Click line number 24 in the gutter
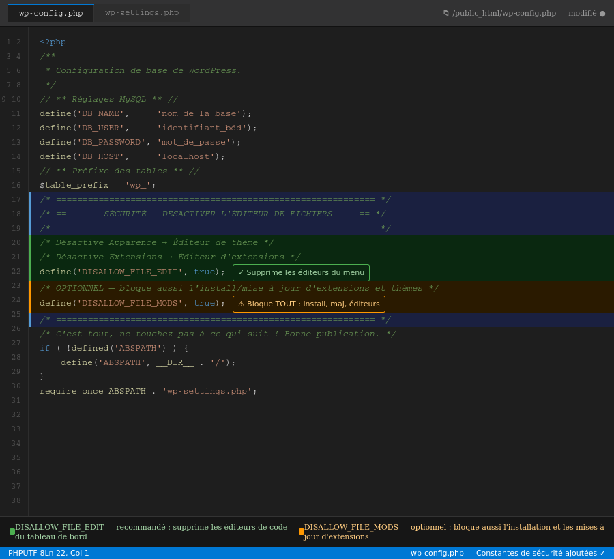Viewport: 614px width, 559px height. 16,300
